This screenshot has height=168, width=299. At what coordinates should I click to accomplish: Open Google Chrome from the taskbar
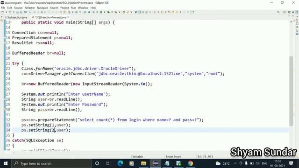tap(190, 163)
